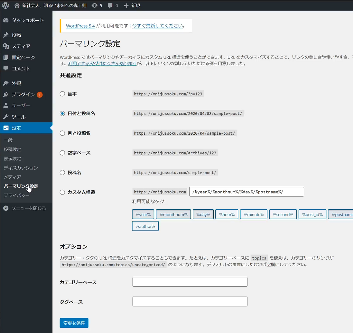Click the コメント bubble icon in sidebar
This screenshot has height=333, width=353.
(6, 68)
